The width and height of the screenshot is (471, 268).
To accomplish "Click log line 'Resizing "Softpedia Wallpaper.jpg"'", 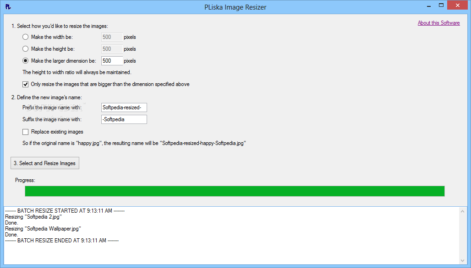I will point(43,229).
